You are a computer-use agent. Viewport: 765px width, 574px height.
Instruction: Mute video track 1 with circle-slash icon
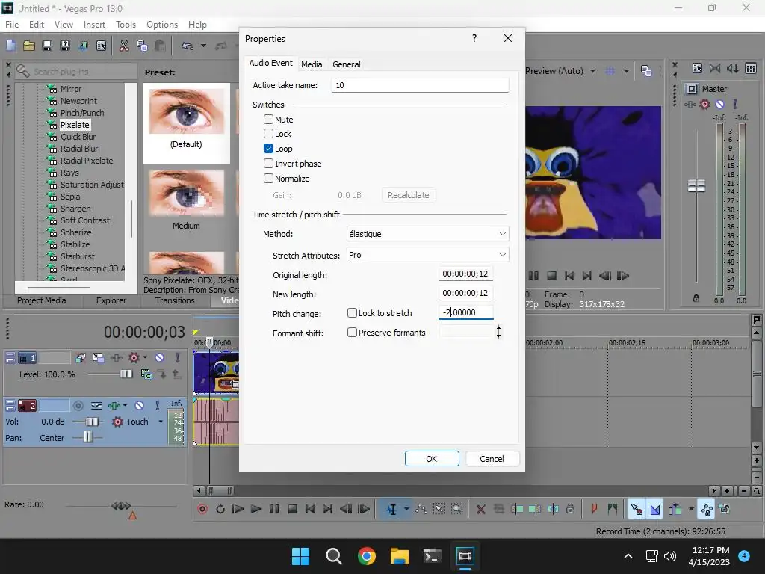pyautogui.click(x=160, y=358)
